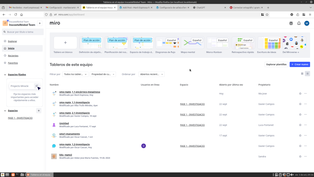
Task: Open the Abiertos recientemente sort dropdown
Action: [x=151, y=74]
